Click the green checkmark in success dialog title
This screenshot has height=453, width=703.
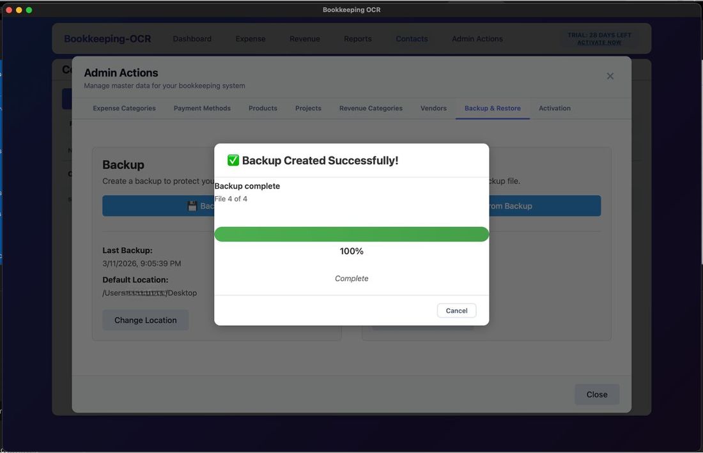pos(233,160)
